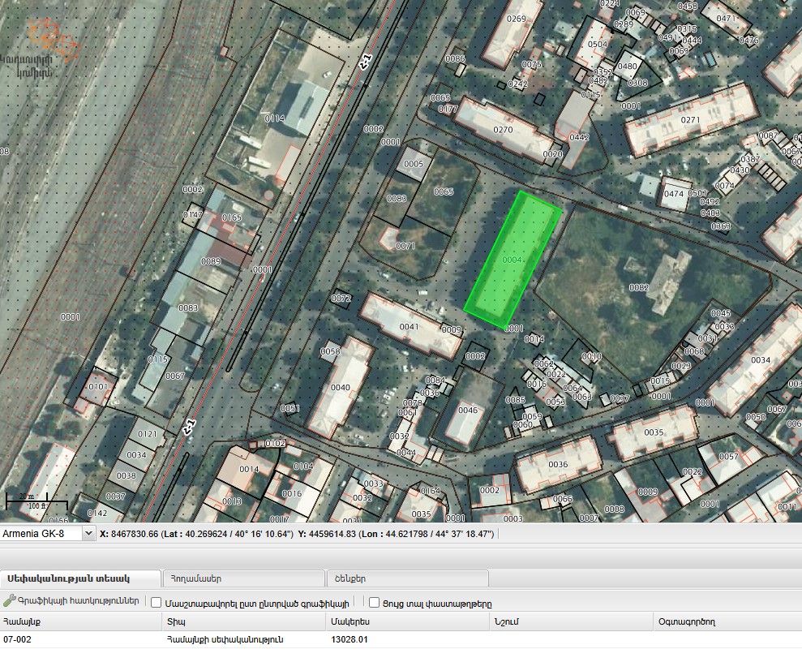This screenshot has width=802, height=662.
Task: Click the highlighted green parcel 0004
Action: click(512, 260)
